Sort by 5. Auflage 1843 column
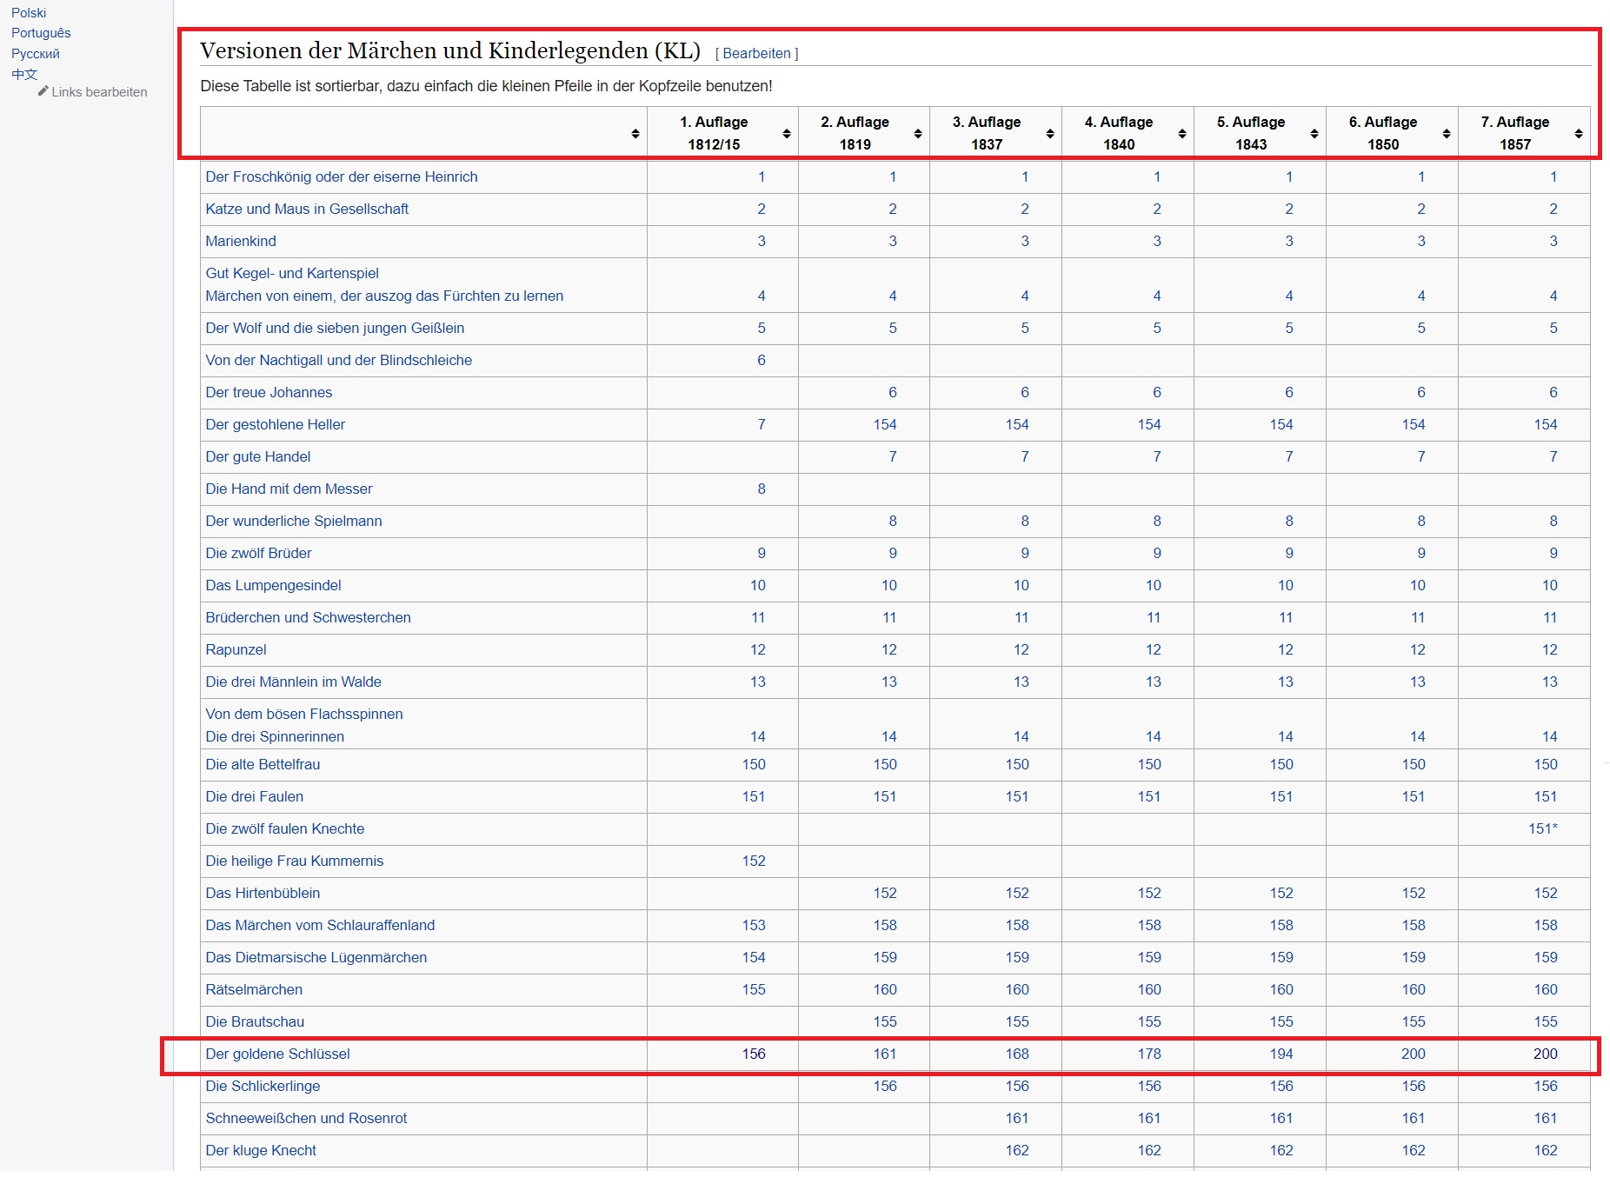Viewport: 1610px width, 1184px height. [x=1314, y=133]
